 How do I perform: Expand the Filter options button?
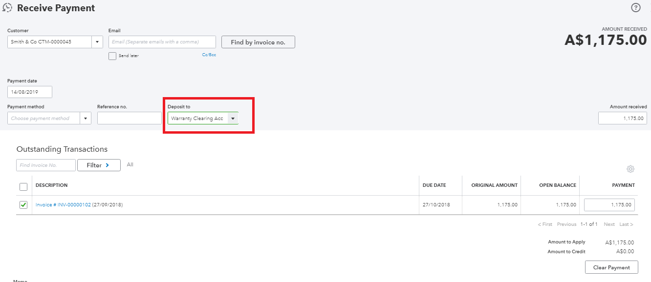tap(99, 165)
